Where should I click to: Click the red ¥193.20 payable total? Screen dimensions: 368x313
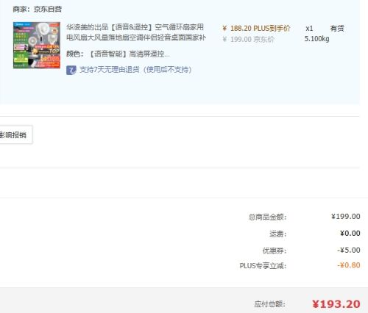336,304
